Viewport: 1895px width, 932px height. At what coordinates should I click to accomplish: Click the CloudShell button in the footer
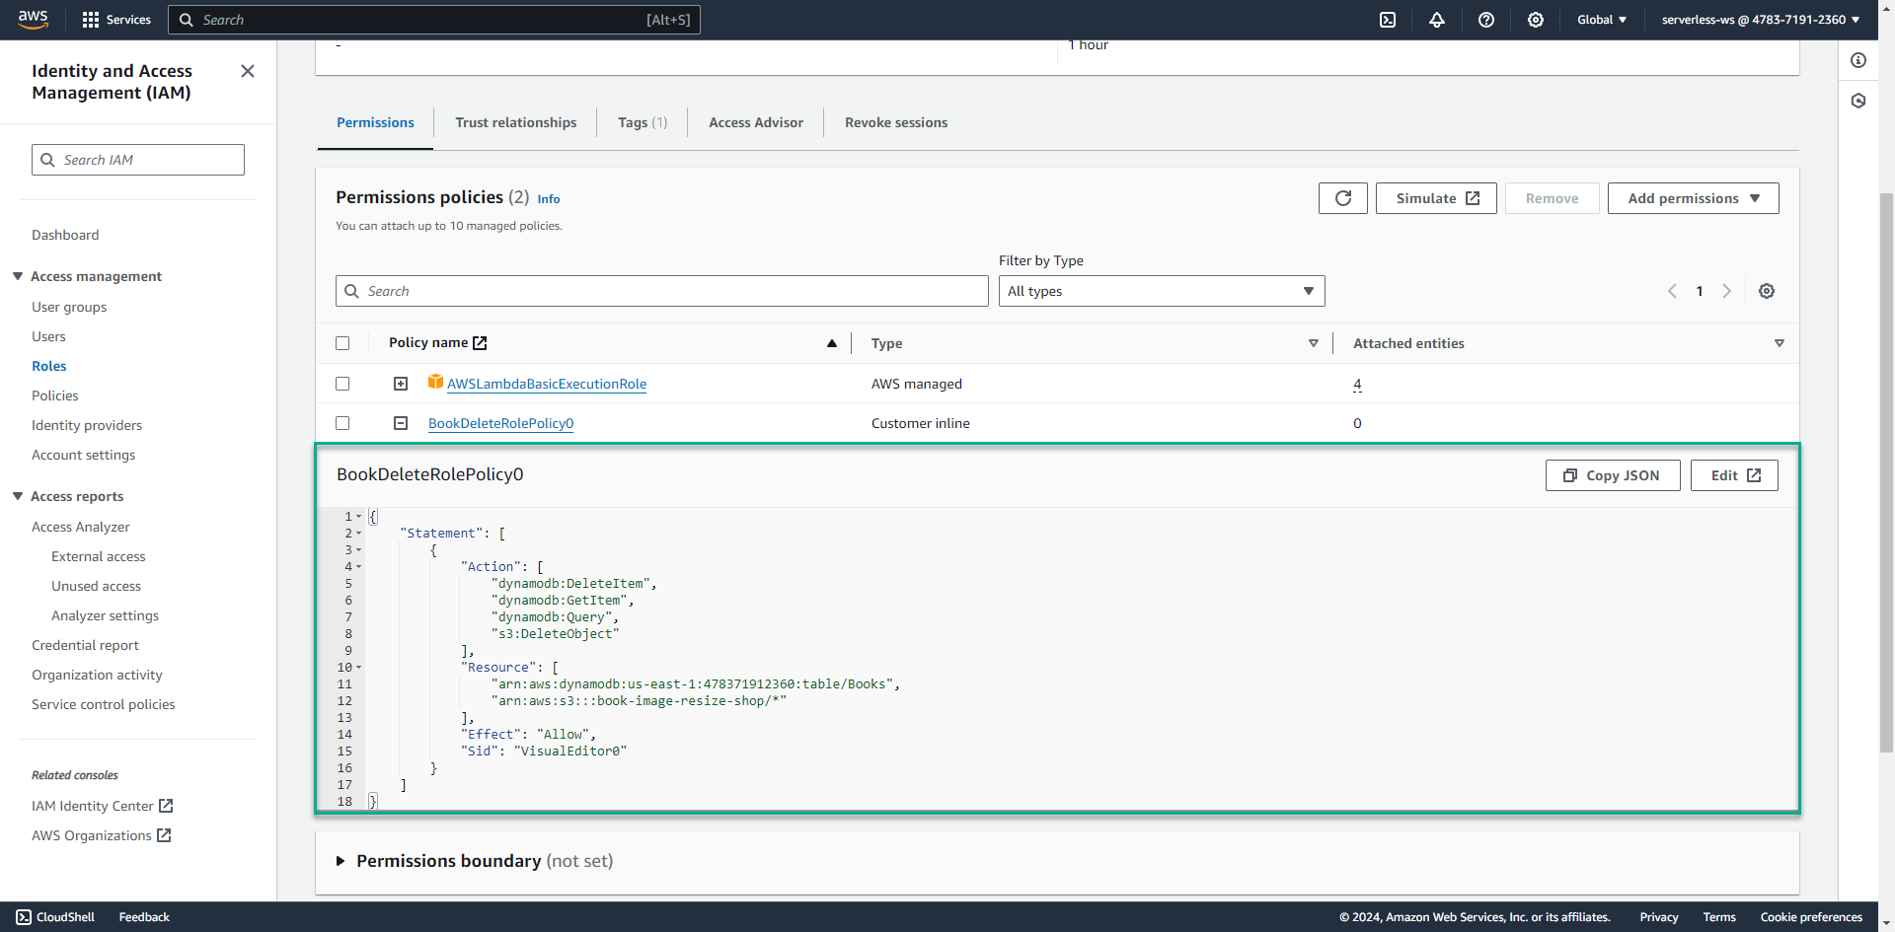[55, 917]
